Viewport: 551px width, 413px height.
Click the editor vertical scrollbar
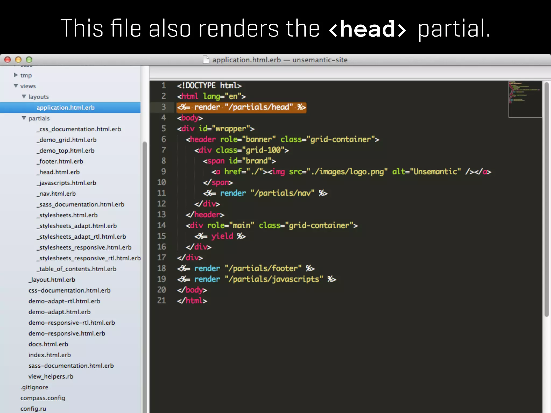point(546,199)
